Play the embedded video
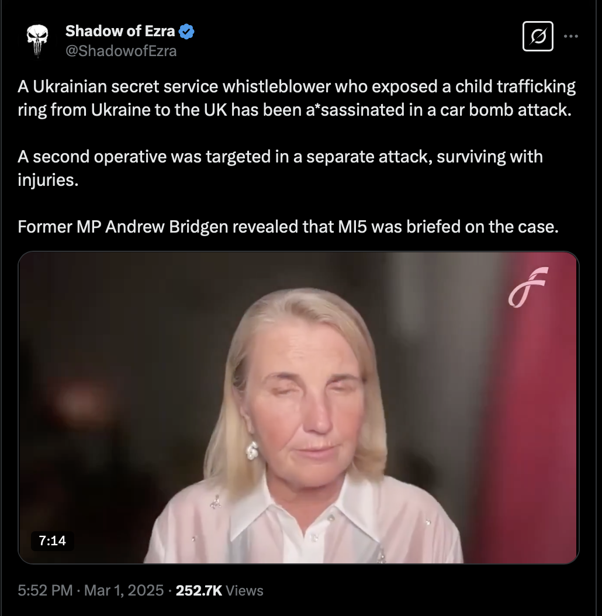 coord(298,407)
